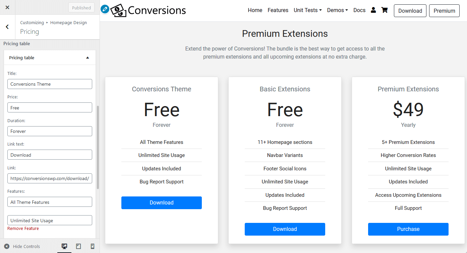Click the Conversions money logo icon
The height and width of the screenshot is (253, 467).
pyautogui.click(x=119, y=10)
